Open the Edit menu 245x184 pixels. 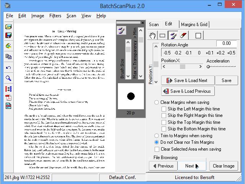[22, 16]
